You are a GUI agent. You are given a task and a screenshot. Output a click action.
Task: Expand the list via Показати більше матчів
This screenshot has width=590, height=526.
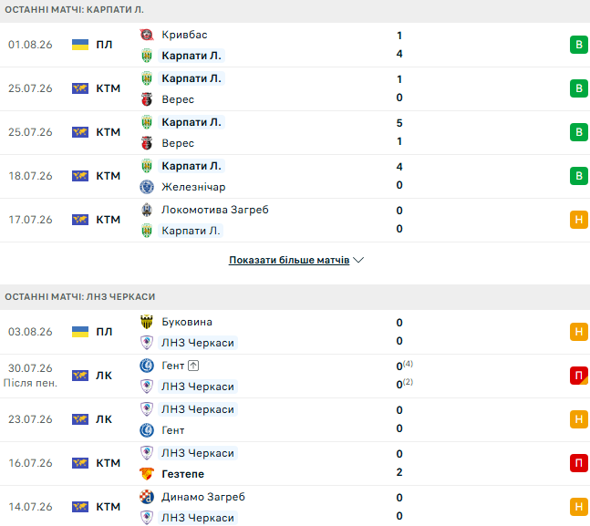pos(289,260)
